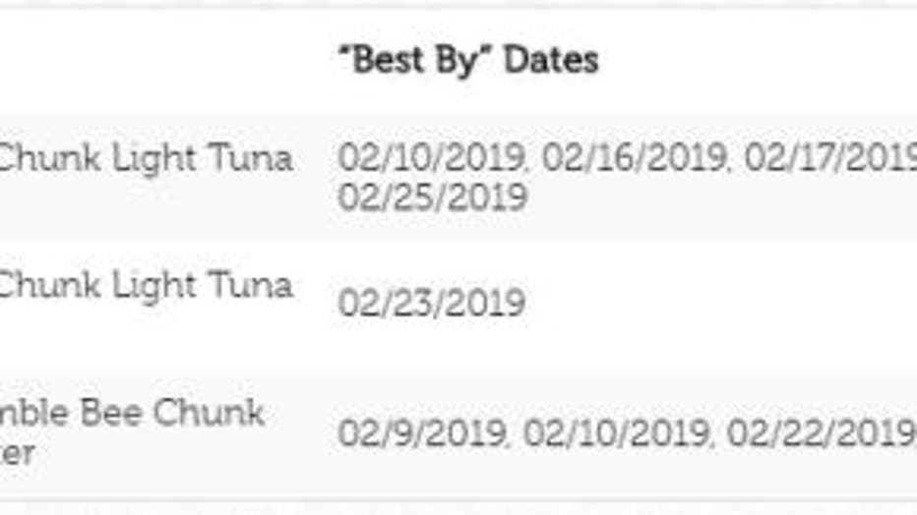917x515 pixels.
Task: Select the 02/16/2019 best-by date
Action: click(x=634, y=157)
